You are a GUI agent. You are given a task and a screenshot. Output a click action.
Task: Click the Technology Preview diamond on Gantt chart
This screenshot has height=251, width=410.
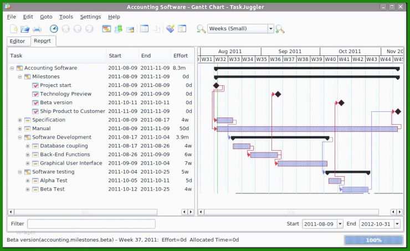point(278,94)
